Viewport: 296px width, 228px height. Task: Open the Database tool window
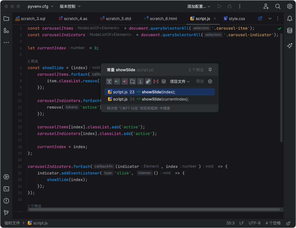290,30
